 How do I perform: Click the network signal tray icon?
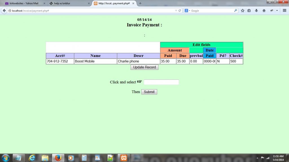pyautogui.click(x=268, y=158)
